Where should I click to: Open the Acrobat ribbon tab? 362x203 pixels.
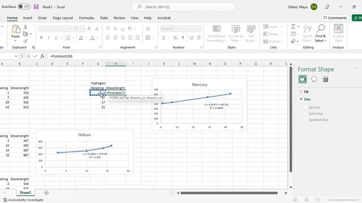[164, 17]
